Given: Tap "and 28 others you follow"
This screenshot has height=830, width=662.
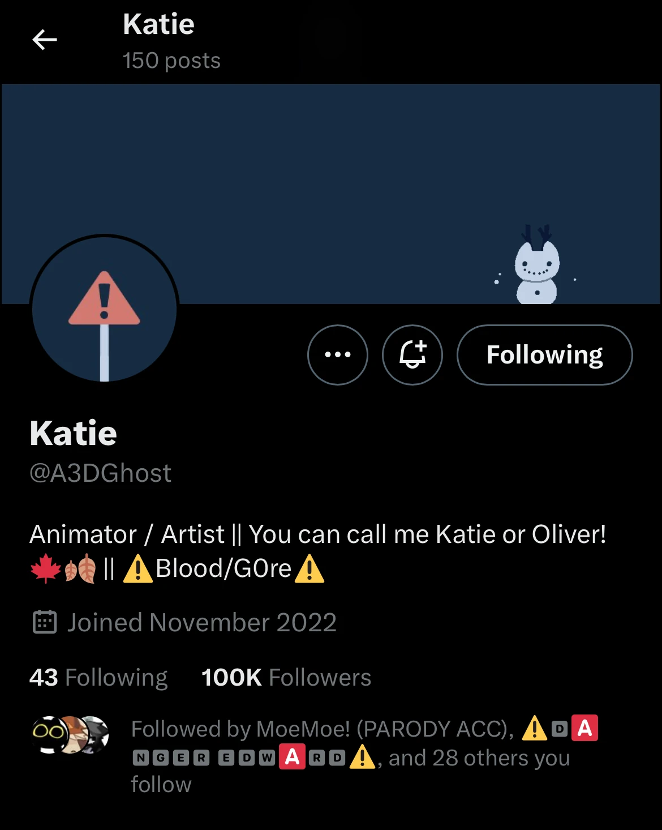Looking at the screenshot, I should pyautogui.click(x=479, y=758).
